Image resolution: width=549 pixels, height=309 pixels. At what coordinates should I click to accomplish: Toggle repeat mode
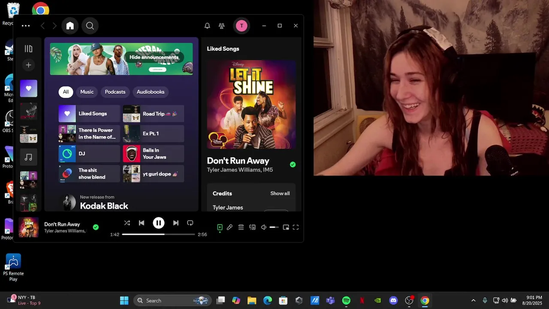tap(190, 223)
